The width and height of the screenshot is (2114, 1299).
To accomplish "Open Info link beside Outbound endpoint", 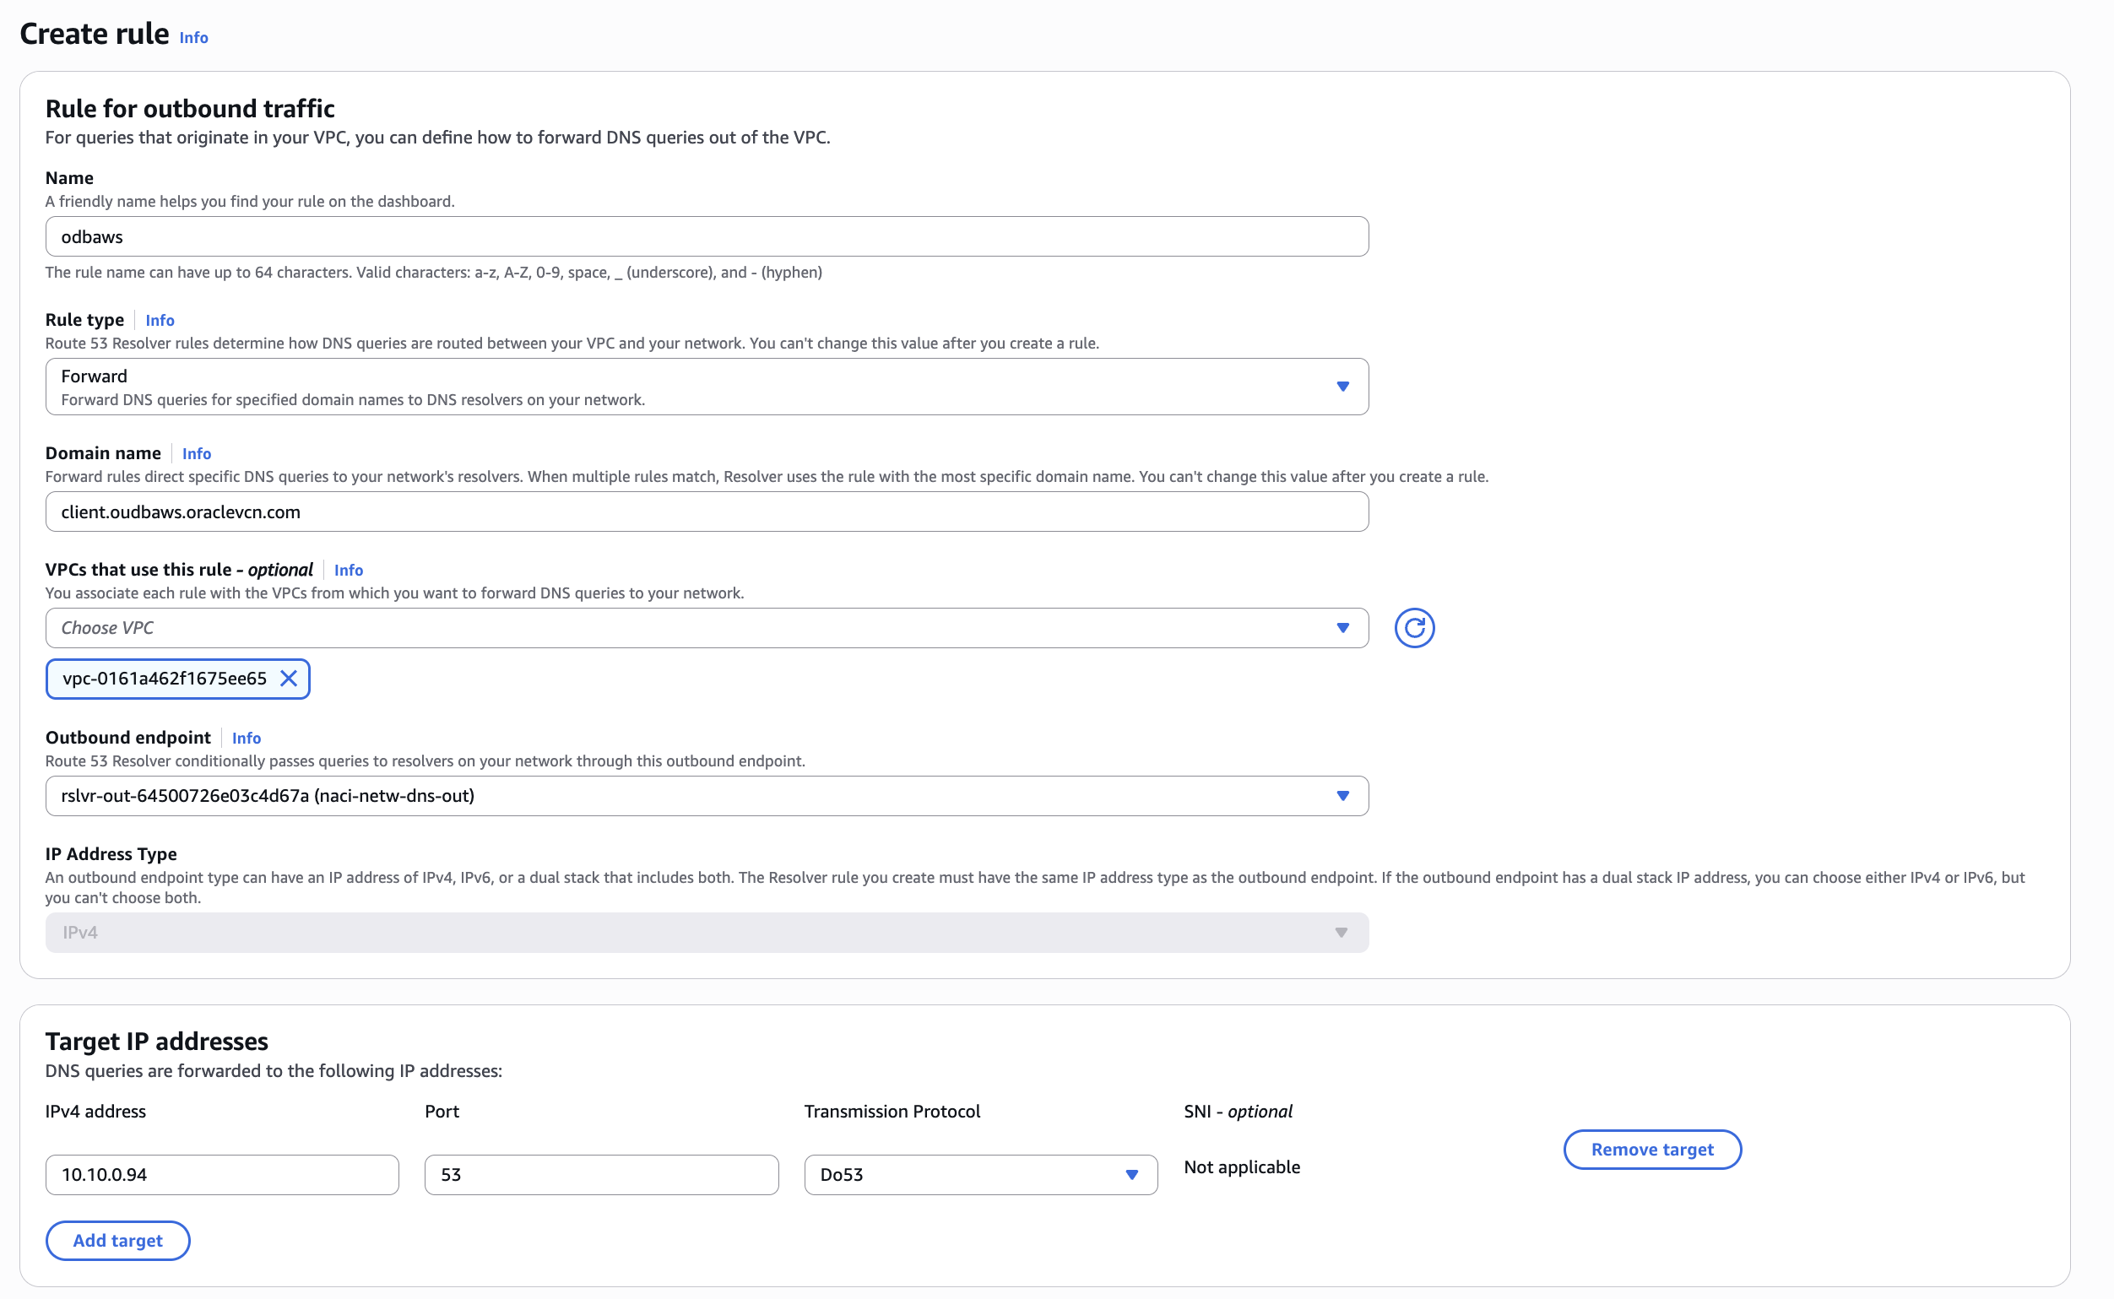I will click(247, 738).
